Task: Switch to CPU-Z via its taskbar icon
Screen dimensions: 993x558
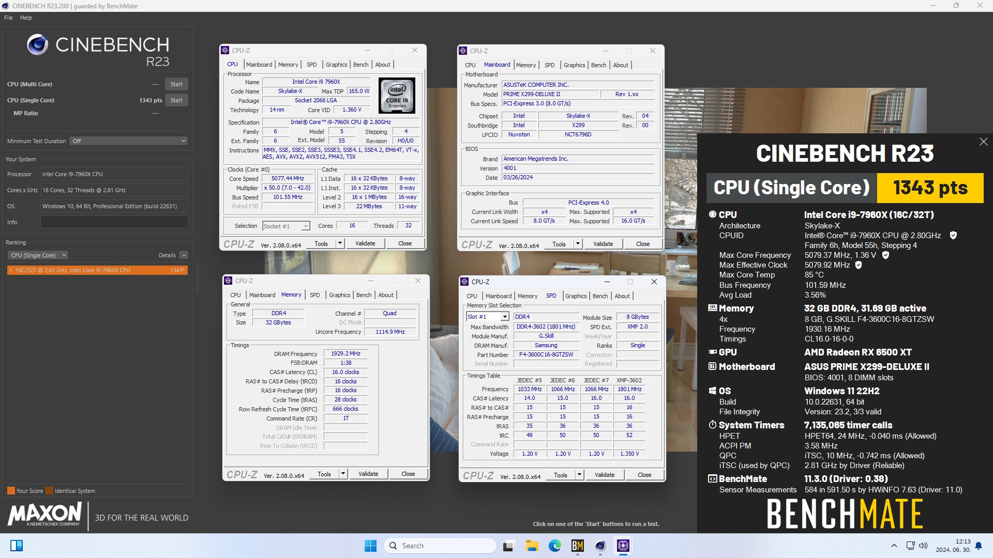Action: 623,546
